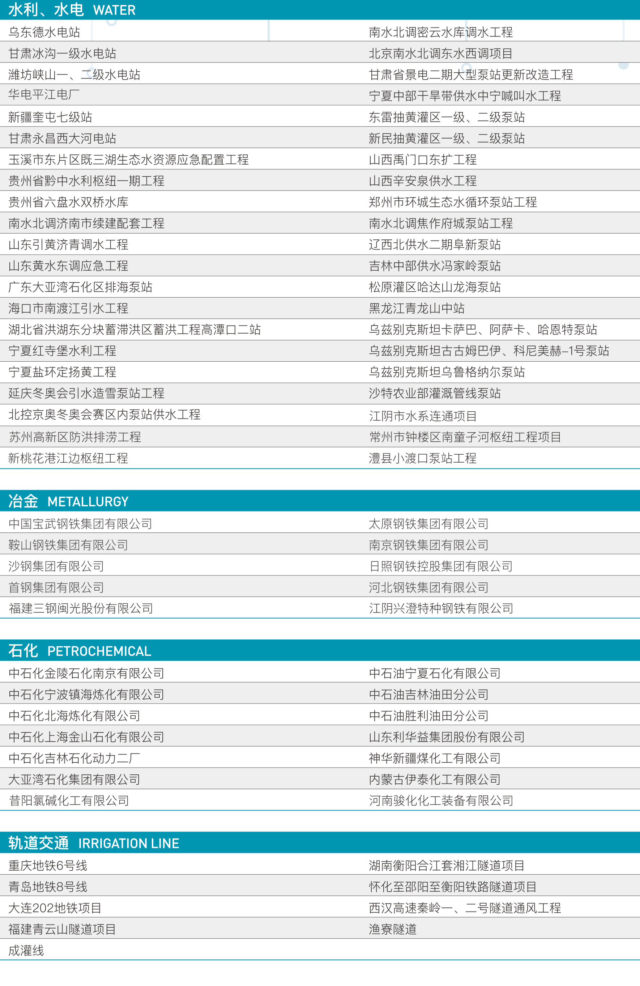Select 新疆奎屯七级站
This screenshot has height=986, width=640.
pos(50,117)
